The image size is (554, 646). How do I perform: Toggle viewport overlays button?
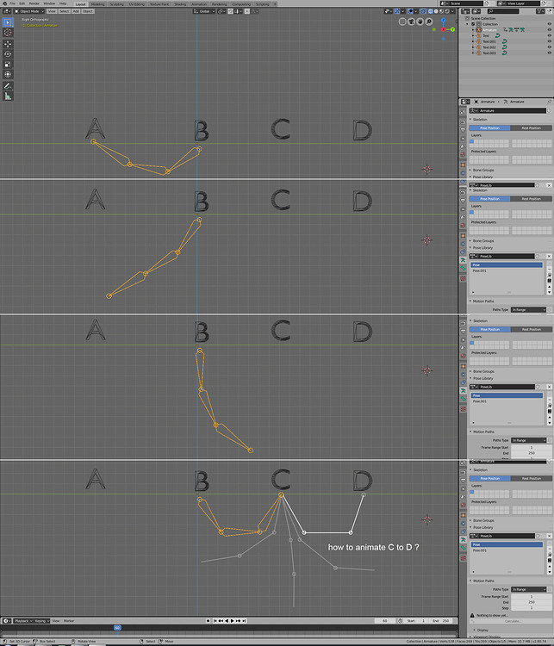pos(411,11)
